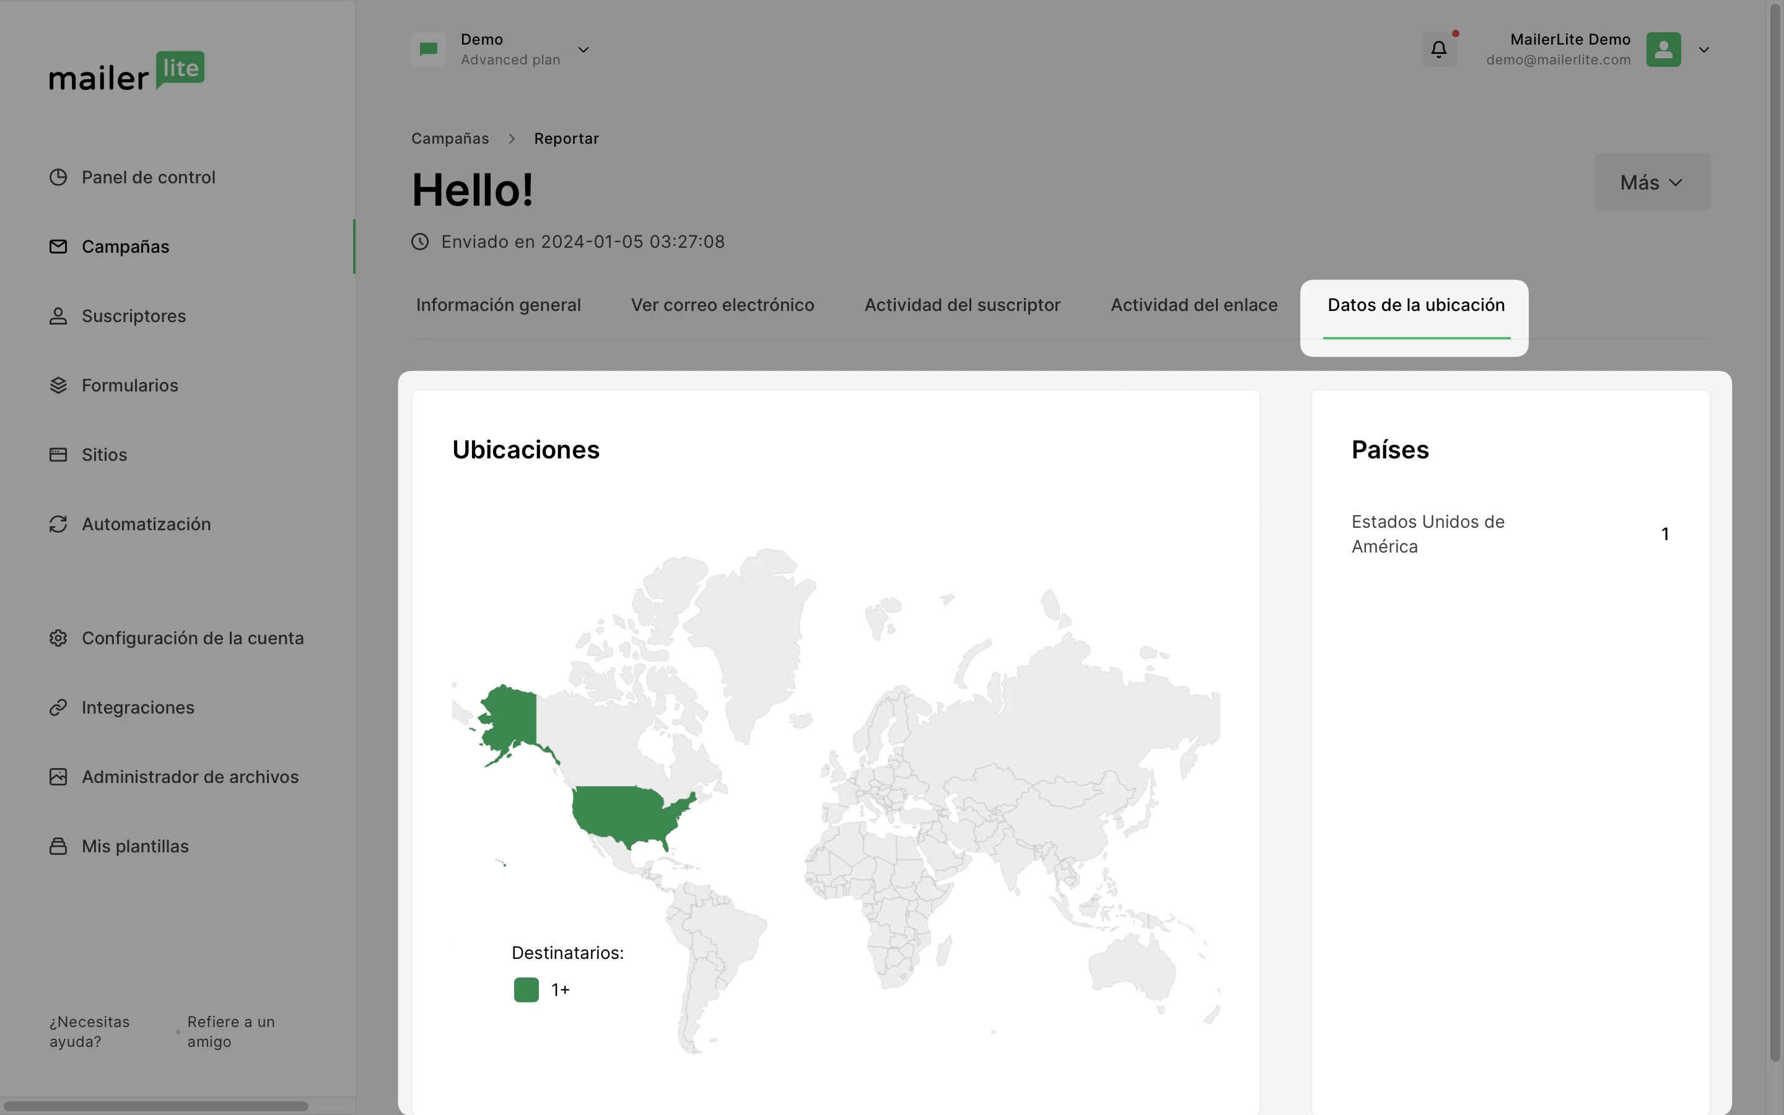Expand the user profile chevron menu
The image size is (1784, 1115).
point(1703,50)
